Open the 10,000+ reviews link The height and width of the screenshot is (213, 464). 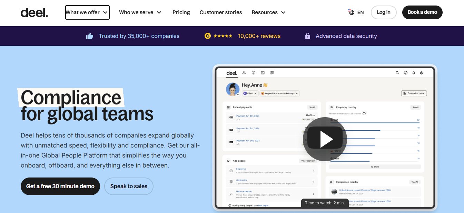[x=259, y=36]
